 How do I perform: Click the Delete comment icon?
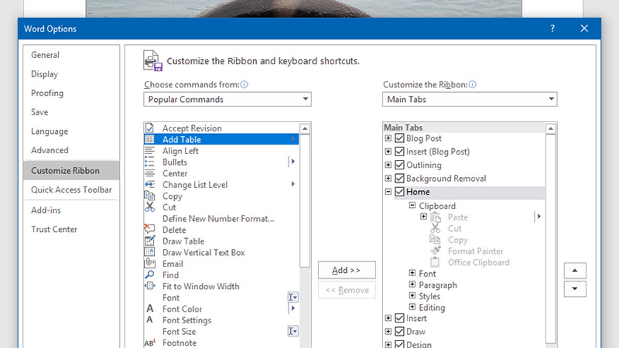pyautogui.click(x=150, y=229)
